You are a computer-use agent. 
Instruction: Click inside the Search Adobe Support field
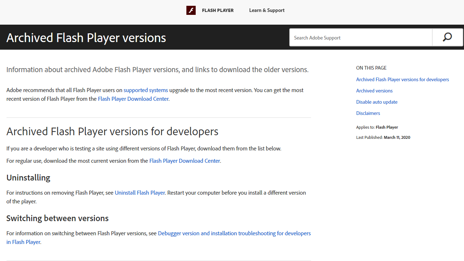tap(361, 37)
